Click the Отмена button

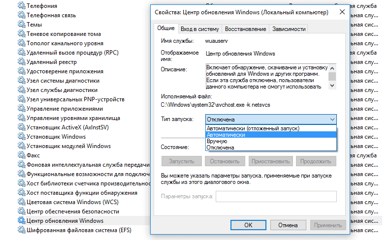288,225
